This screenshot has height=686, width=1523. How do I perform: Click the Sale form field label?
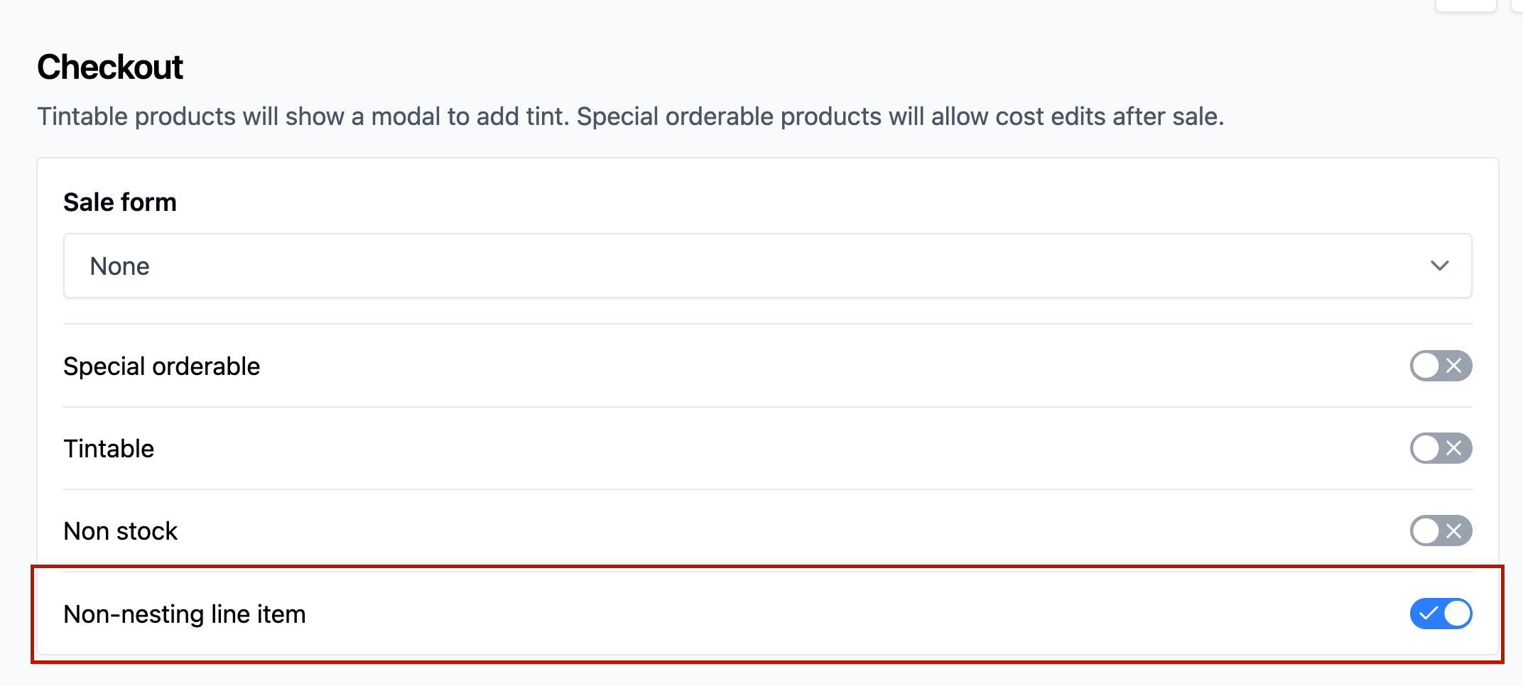click(119, 202)
